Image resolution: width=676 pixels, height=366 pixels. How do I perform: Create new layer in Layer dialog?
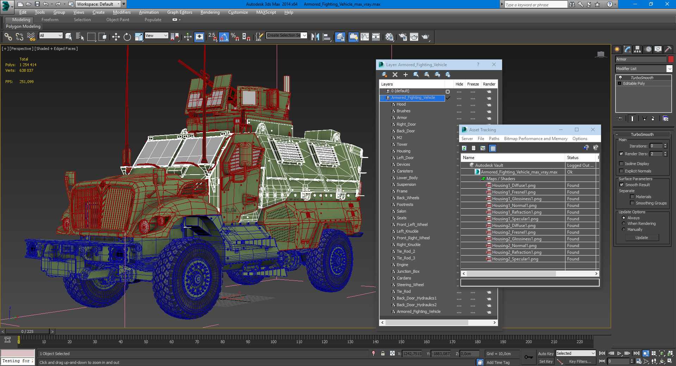384,75
